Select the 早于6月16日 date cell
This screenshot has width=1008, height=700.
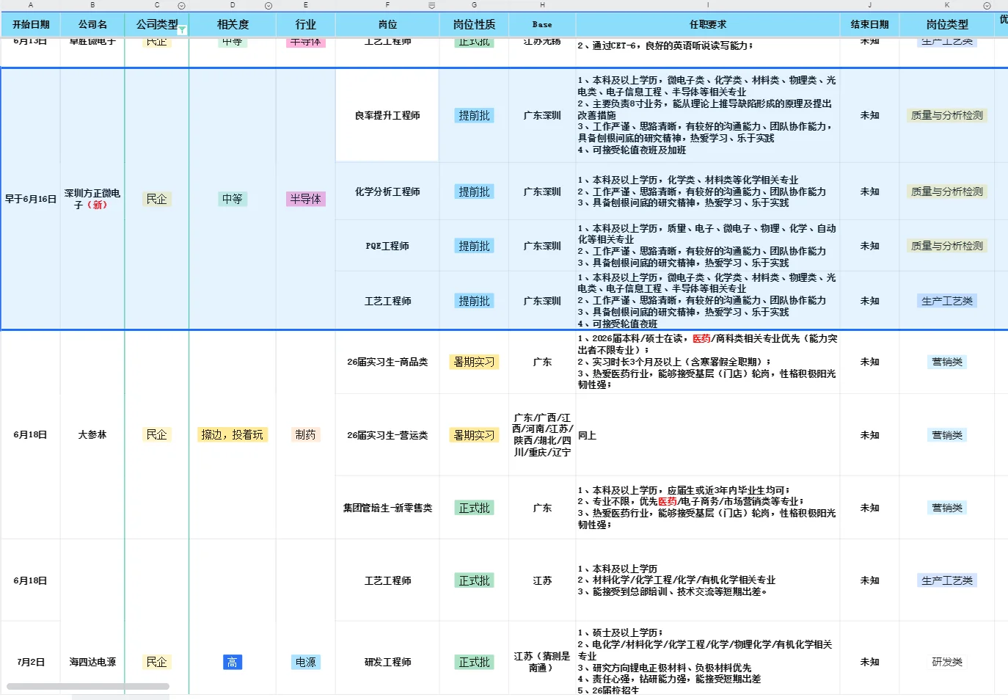pos(31,199)
